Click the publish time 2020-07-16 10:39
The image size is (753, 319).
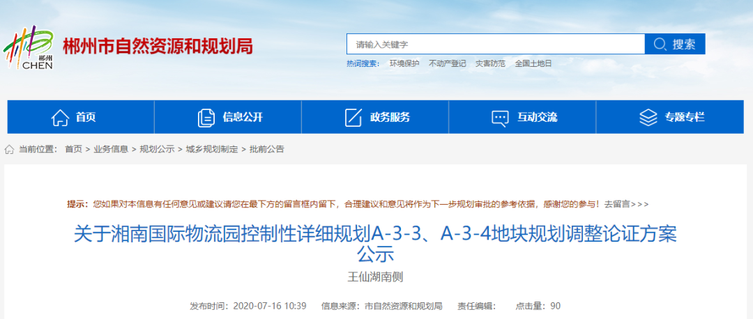(x=270, y=306)
